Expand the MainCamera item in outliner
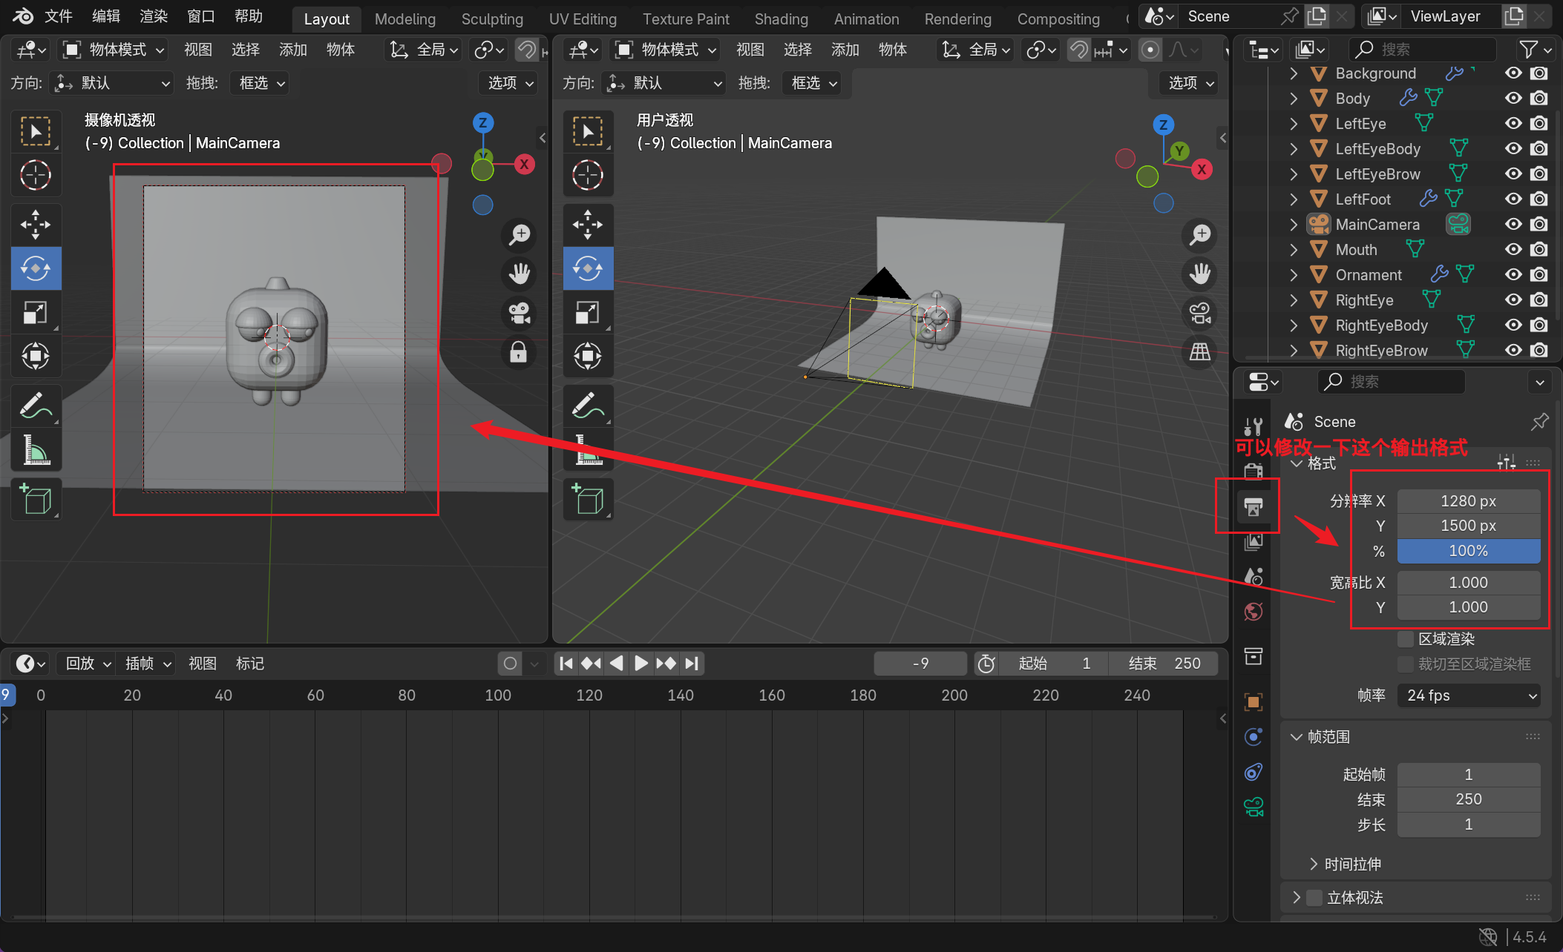The image size is (1563, 952). coord(1294,225)
